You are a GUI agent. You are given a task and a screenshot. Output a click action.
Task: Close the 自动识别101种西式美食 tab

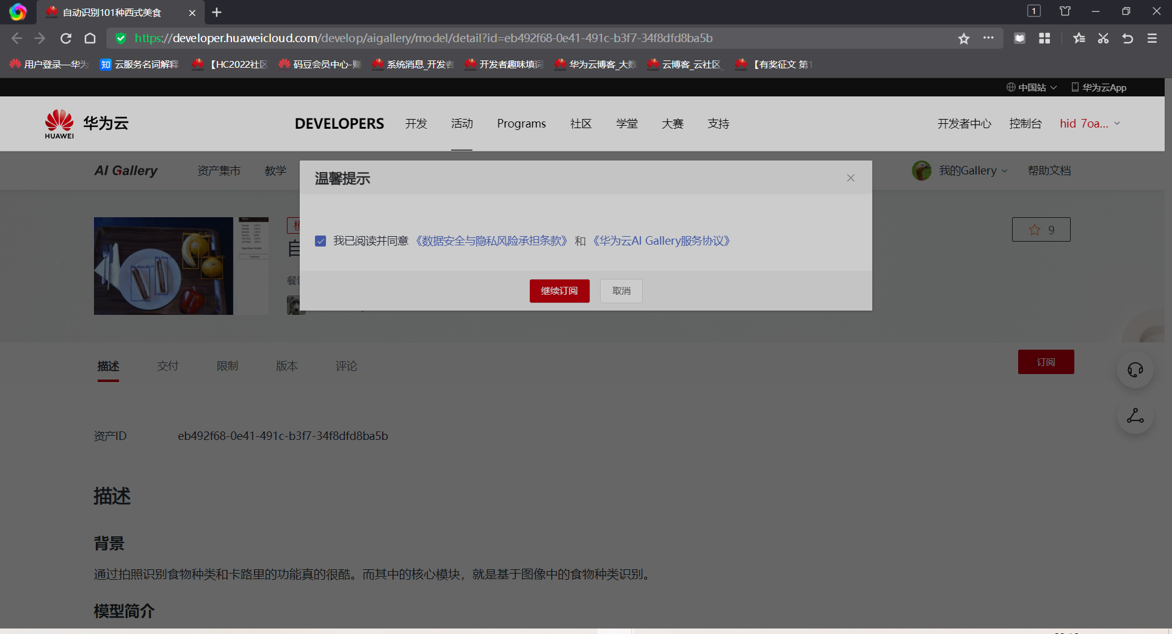(192, 12)
